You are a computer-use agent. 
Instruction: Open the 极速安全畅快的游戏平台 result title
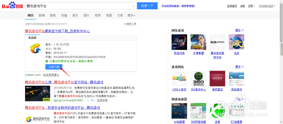coord(63,108)
